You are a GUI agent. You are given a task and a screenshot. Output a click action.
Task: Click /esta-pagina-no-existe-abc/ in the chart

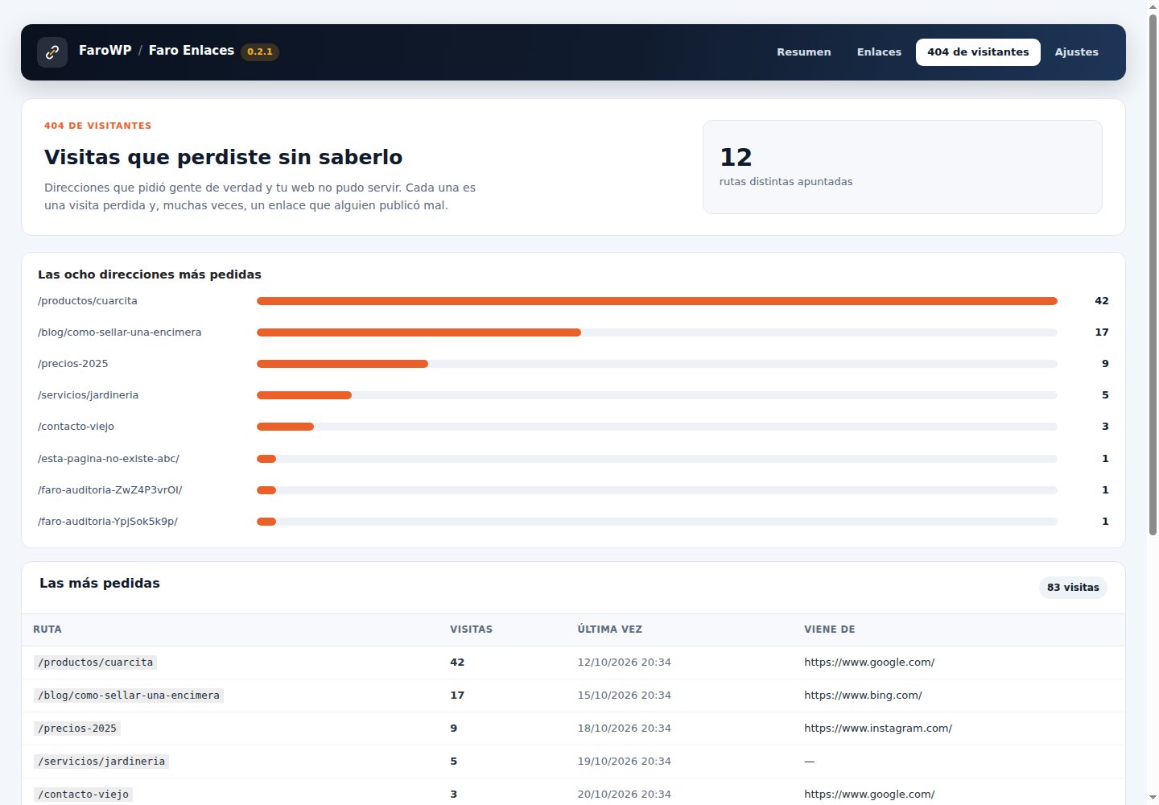point(109,459)
